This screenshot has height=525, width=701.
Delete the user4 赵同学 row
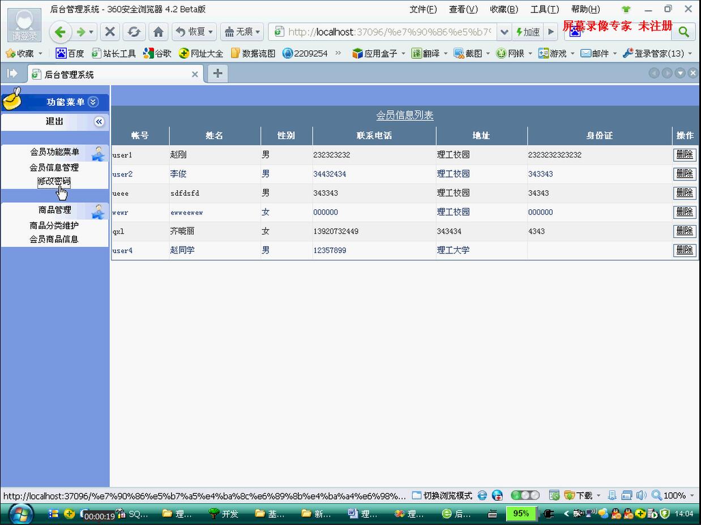coord(685,250)
